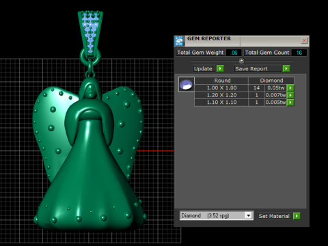Click the green arrow beside Update
The width and height of the screenshot is (328, 246).
click(x=220, y=68)
